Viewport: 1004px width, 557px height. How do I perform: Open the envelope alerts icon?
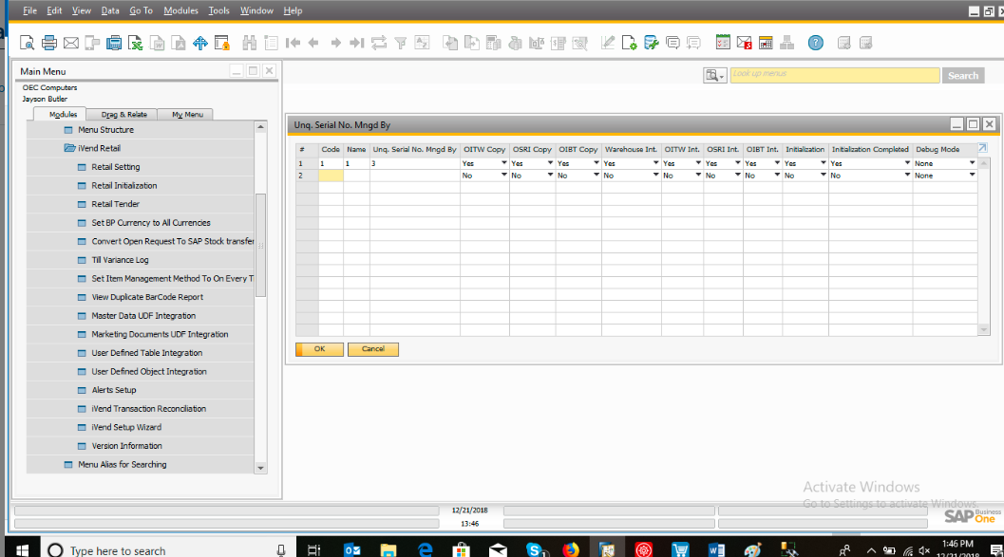[744, 43]
